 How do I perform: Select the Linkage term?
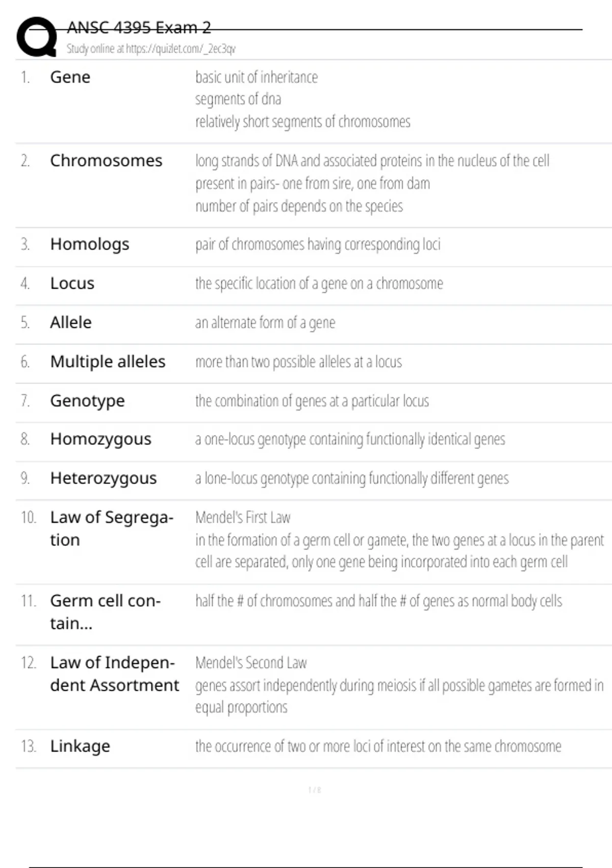coord(80,746)
